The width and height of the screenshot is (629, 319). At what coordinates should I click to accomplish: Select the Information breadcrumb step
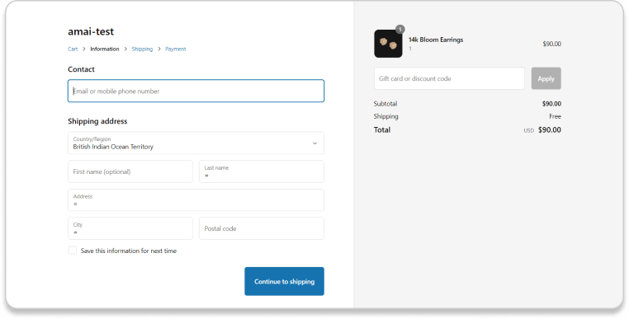click(x=105, y=49)
